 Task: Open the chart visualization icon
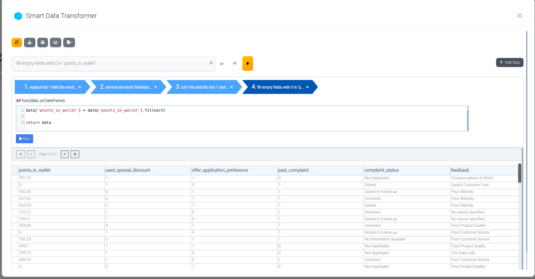(x=55, y=42)
